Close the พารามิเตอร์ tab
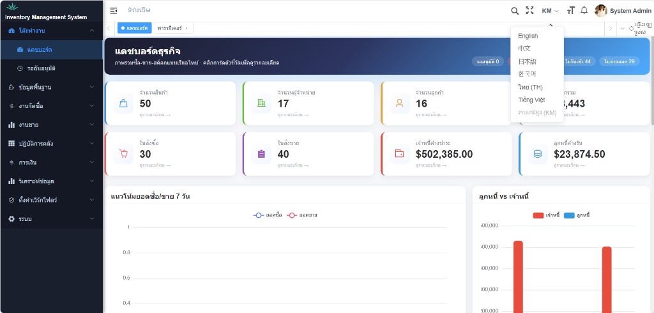This screenshot has width=654, height=313. pyautogui.click(x=186, y=28)
